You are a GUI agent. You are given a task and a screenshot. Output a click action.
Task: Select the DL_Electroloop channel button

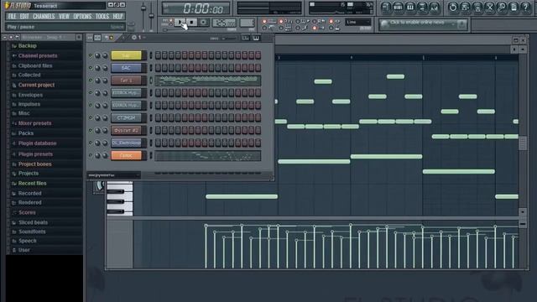126,143
